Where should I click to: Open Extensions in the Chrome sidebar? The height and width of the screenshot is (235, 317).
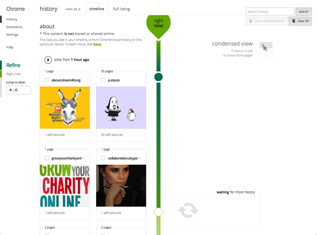pos(14,27)
